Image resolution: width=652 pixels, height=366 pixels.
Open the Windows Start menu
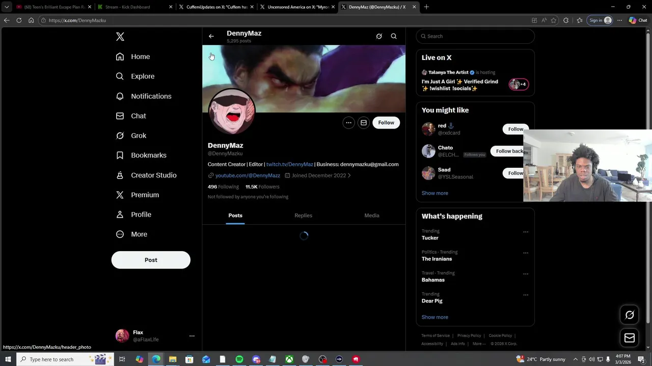click(8, 359)
